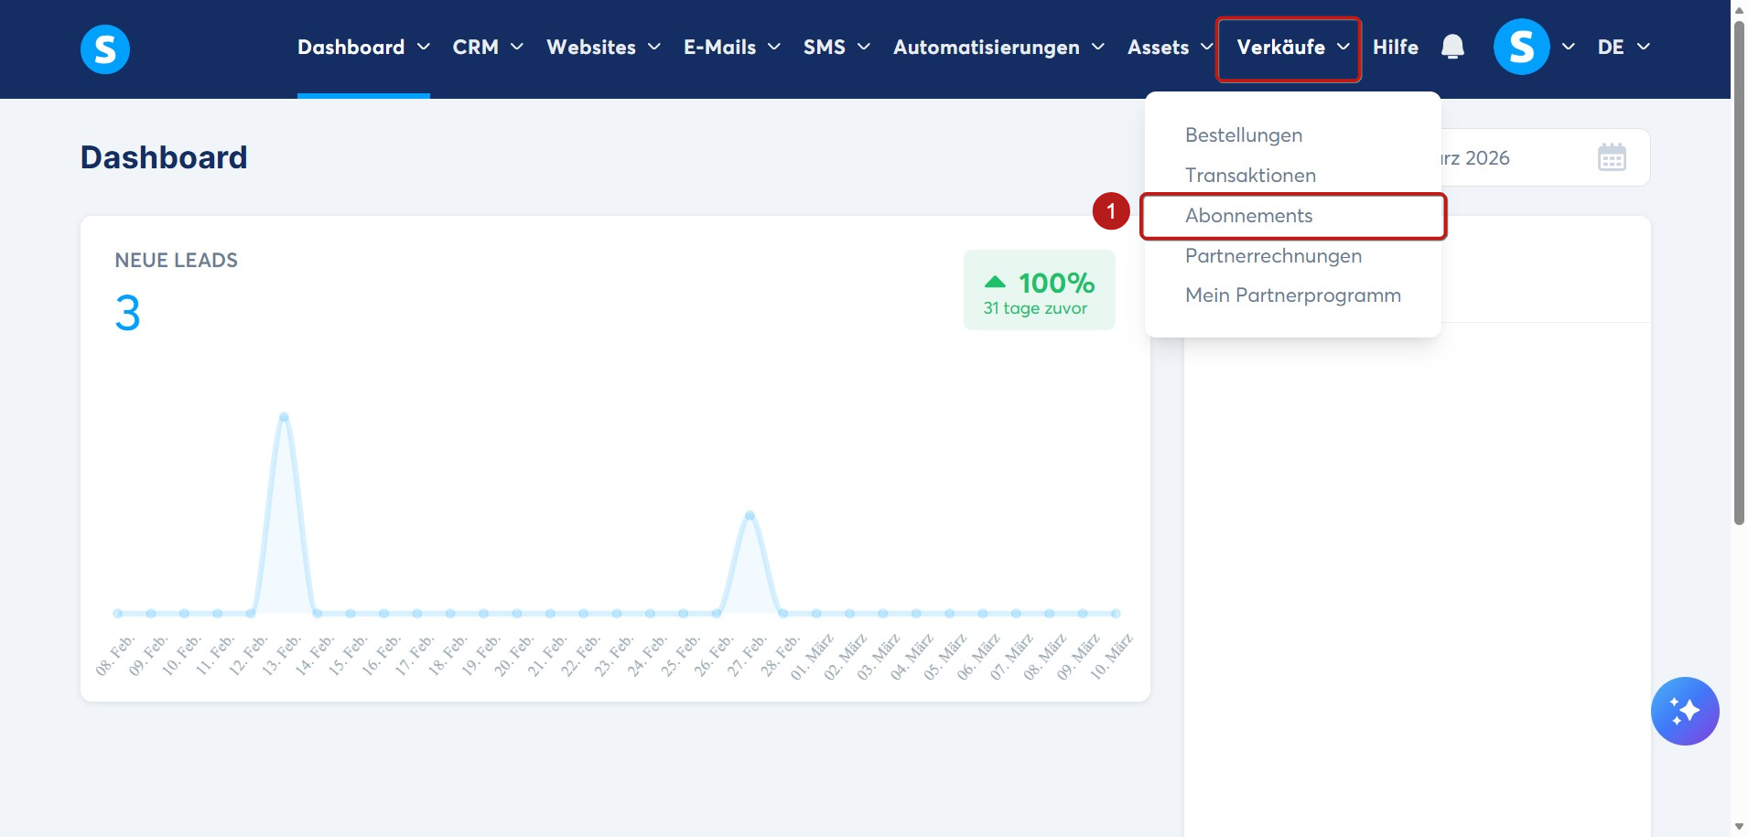Click the profile avatar S icon
This screenshot has height=837, width=1748.
coord(1521,47)
